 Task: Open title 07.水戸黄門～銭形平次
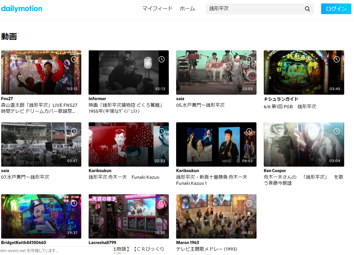point(25,177)
